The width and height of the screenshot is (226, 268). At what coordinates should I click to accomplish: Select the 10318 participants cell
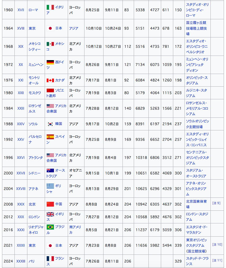coord(141,157)
